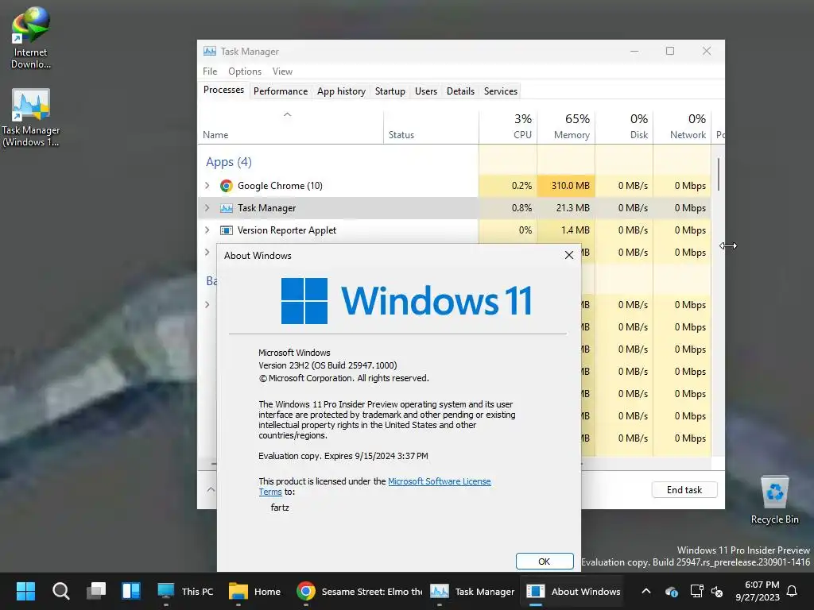Screen dimensions: 814x610
Task: Close the About Windows dialog with X
Action: pos(569,255)
